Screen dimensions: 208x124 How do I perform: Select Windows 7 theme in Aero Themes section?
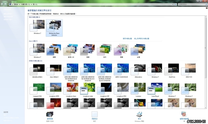pyautogui.click(x=37, y=51)
